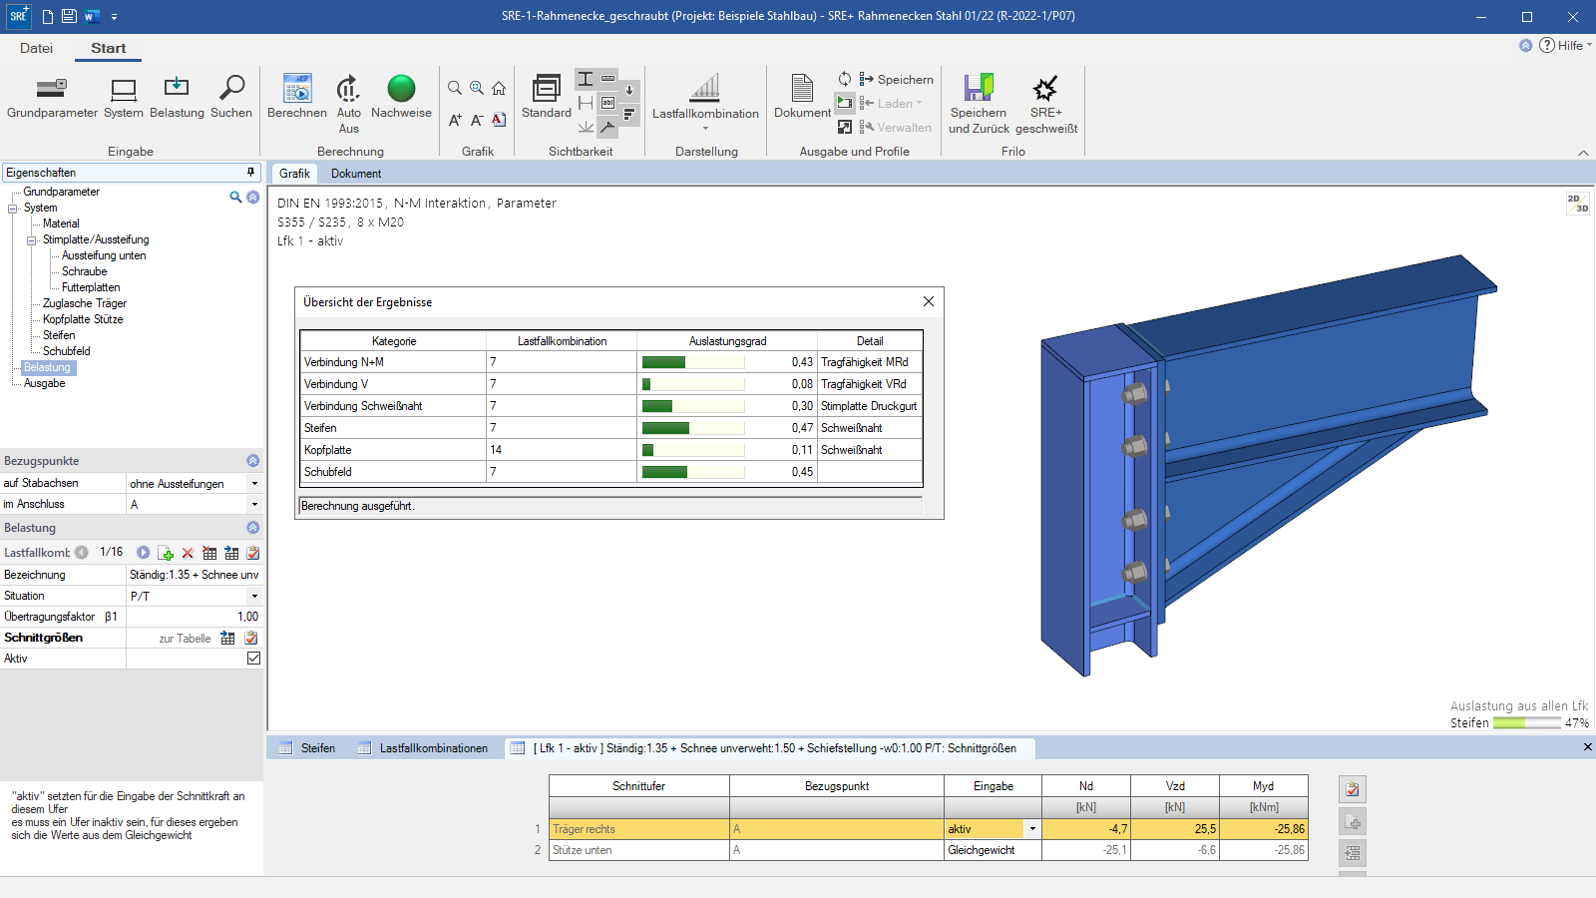Launch SRE+ geschweißt module
Viewport: 1596px width, 898px height.
1046,104
